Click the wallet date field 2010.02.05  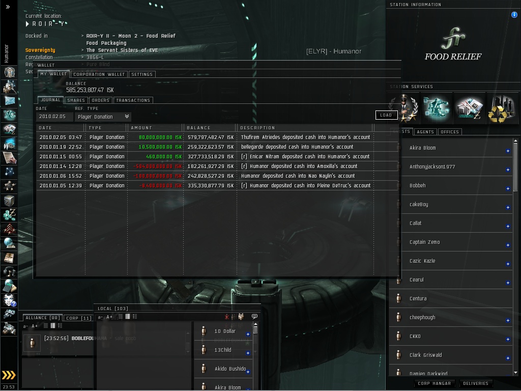pyautogui.click(x=54, y=117)
